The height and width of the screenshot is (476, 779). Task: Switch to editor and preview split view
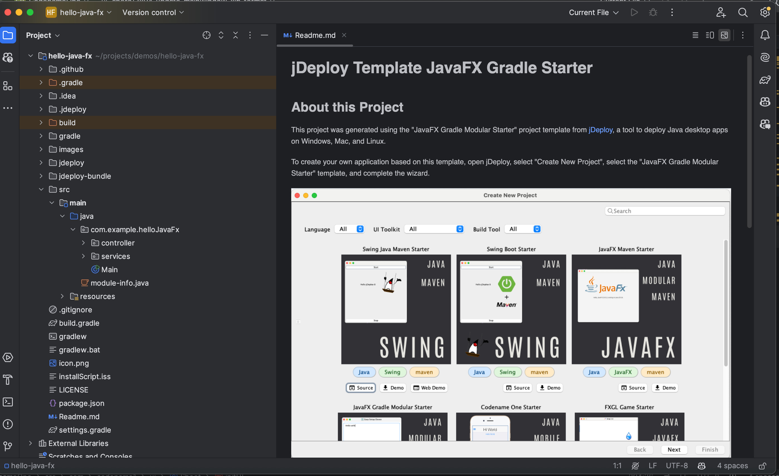[x=710, y=35]
